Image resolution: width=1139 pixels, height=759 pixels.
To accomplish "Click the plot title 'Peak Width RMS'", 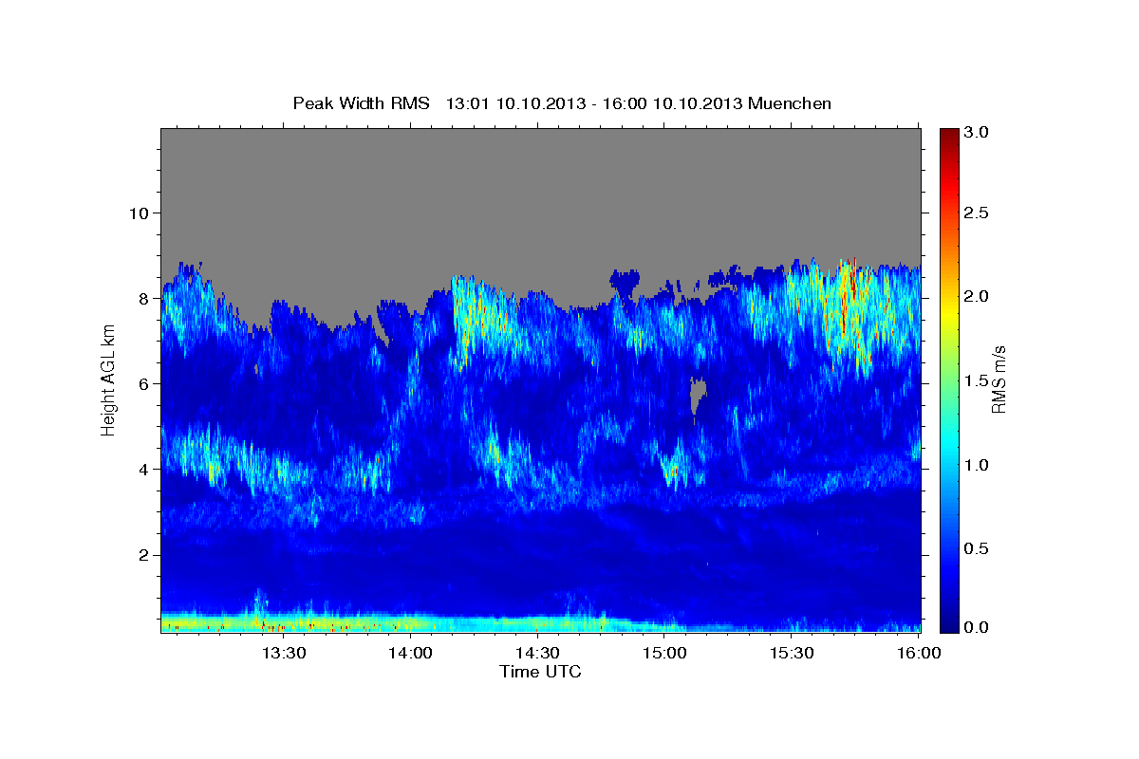I will [x=362, y=103].
